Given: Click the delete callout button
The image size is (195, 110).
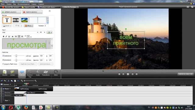Looking at the screenshot, I should (32, 12).
